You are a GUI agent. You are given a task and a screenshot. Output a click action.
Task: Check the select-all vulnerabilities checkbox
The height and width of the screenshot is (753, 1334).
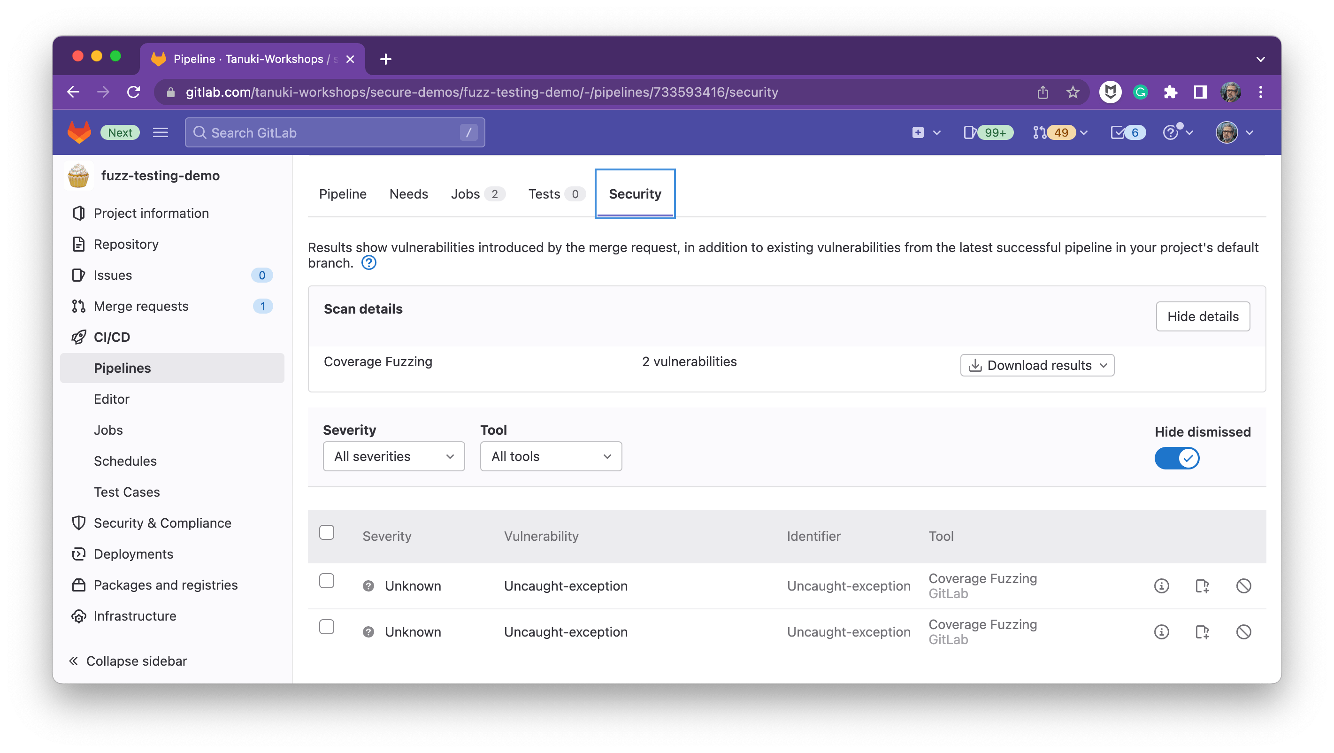point(327,533)
